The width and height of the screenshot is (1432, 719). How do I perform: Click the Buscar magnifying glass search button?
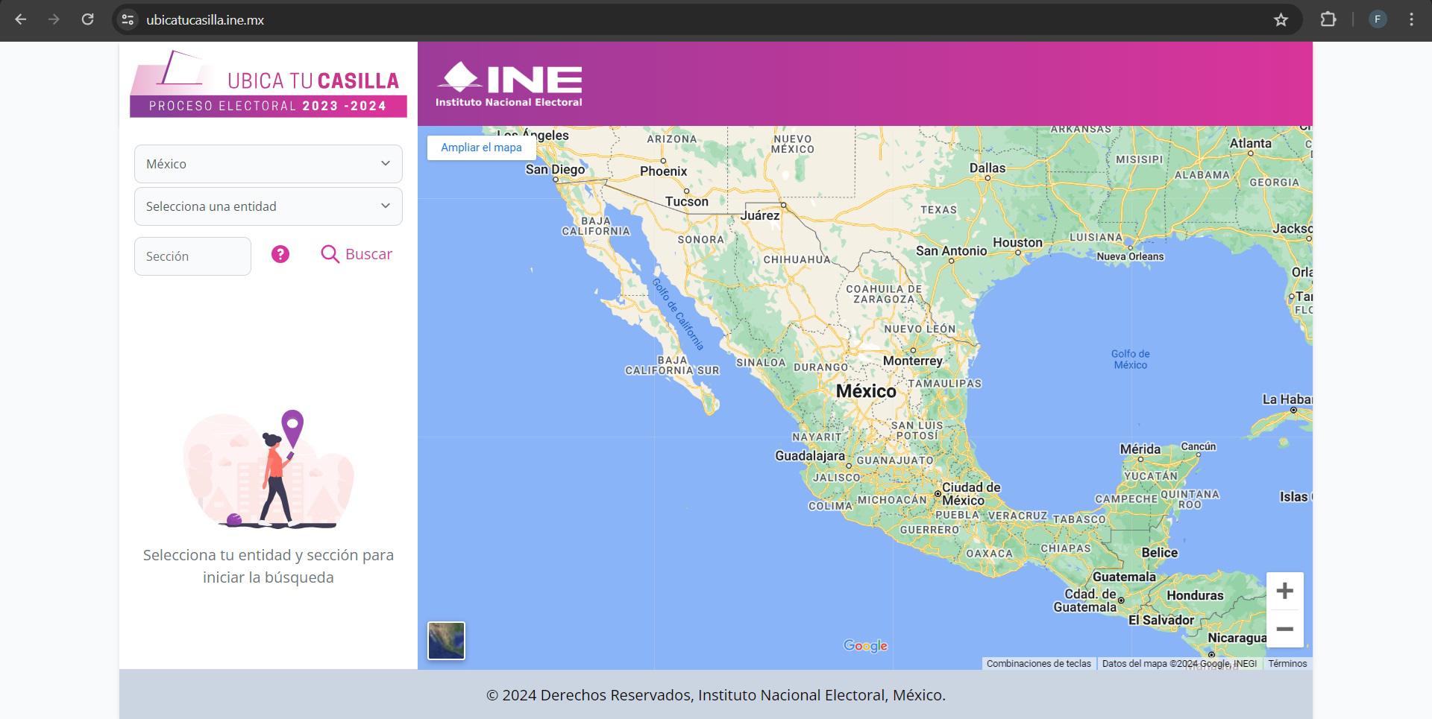357,254
